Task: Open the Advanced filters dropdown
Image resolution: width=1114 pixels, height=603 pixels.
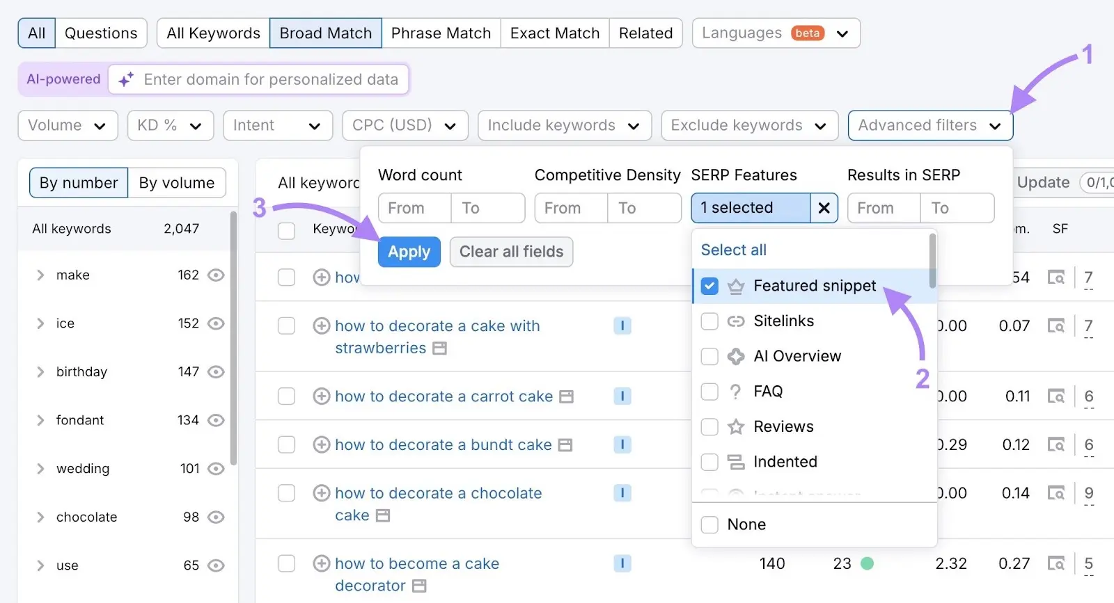Action: coord(929,125)
